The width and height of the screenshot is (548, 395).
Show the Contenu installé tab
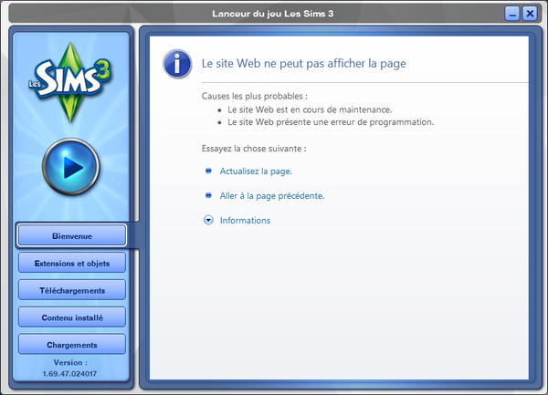point(72,317)
